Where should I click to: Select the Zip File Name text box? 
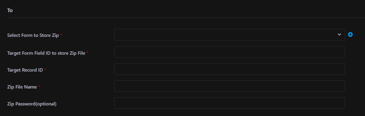229,86
